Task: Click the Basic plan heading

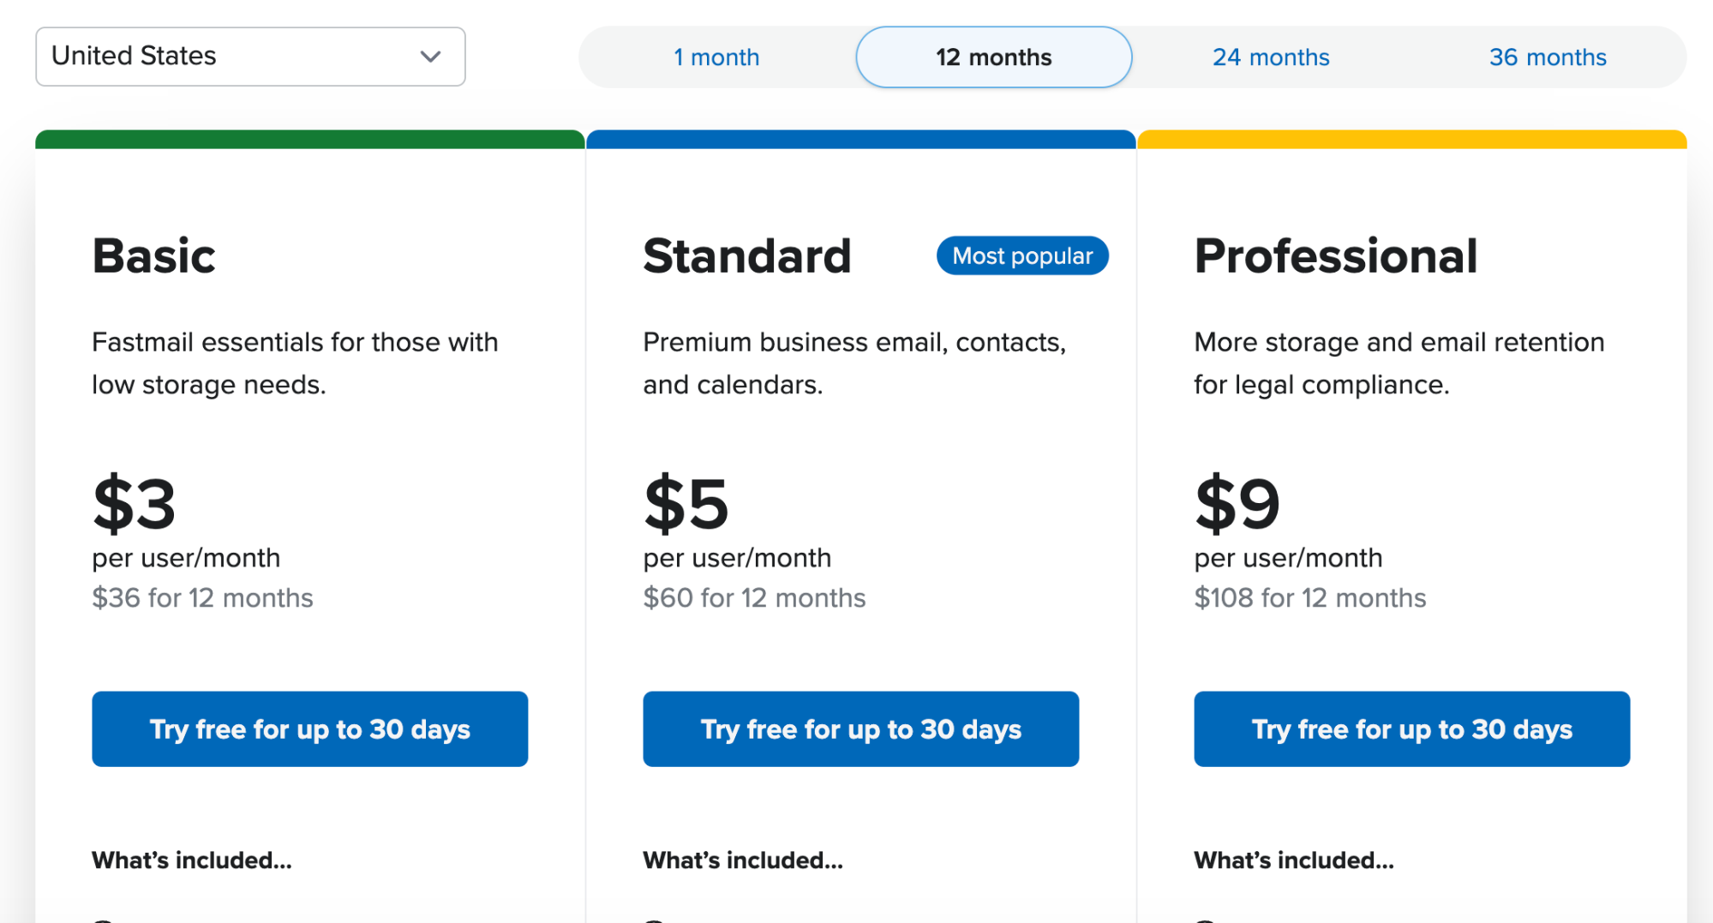Action: (153, 255)
